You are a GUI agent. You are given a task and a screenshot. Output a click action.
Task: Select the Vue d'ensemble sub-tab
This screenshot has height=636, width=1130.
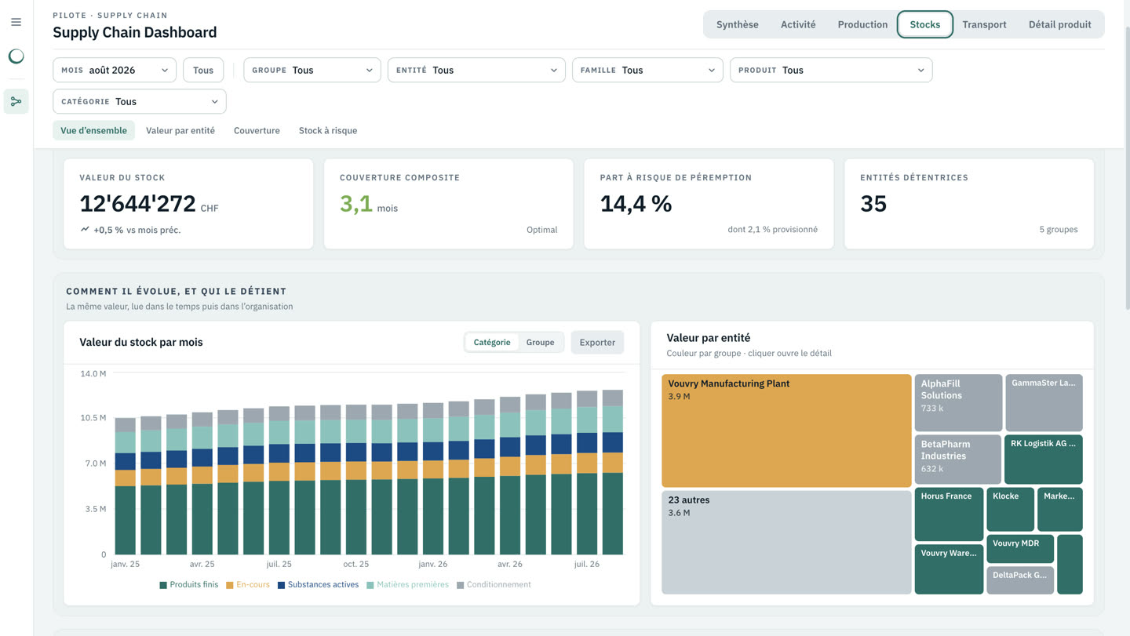(93, 130)
